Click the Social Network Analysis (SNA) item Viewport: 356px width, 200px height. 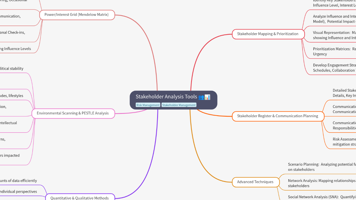pyautogui.click(x=322, y=197)
